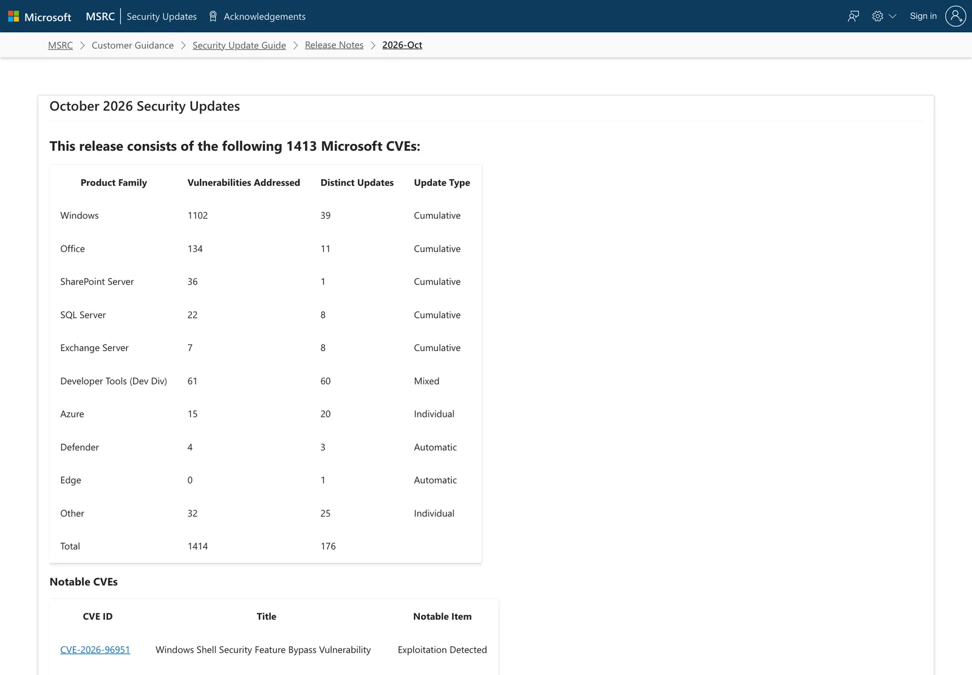Select the Windows row product name
This screenshot has width=972, height=675.
click(x=79, y=215)
